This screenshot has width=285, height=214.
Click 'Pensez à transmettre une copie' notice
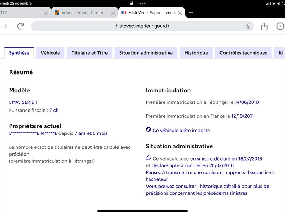210,176
